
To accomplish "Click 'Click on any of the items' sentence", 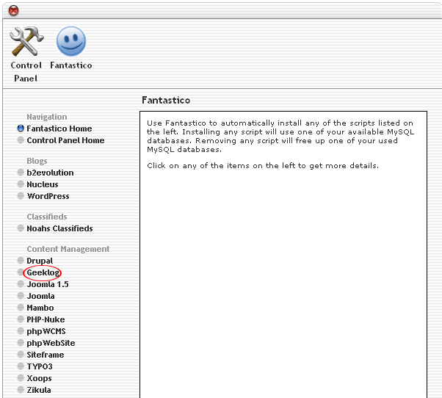I will (263, 165).
